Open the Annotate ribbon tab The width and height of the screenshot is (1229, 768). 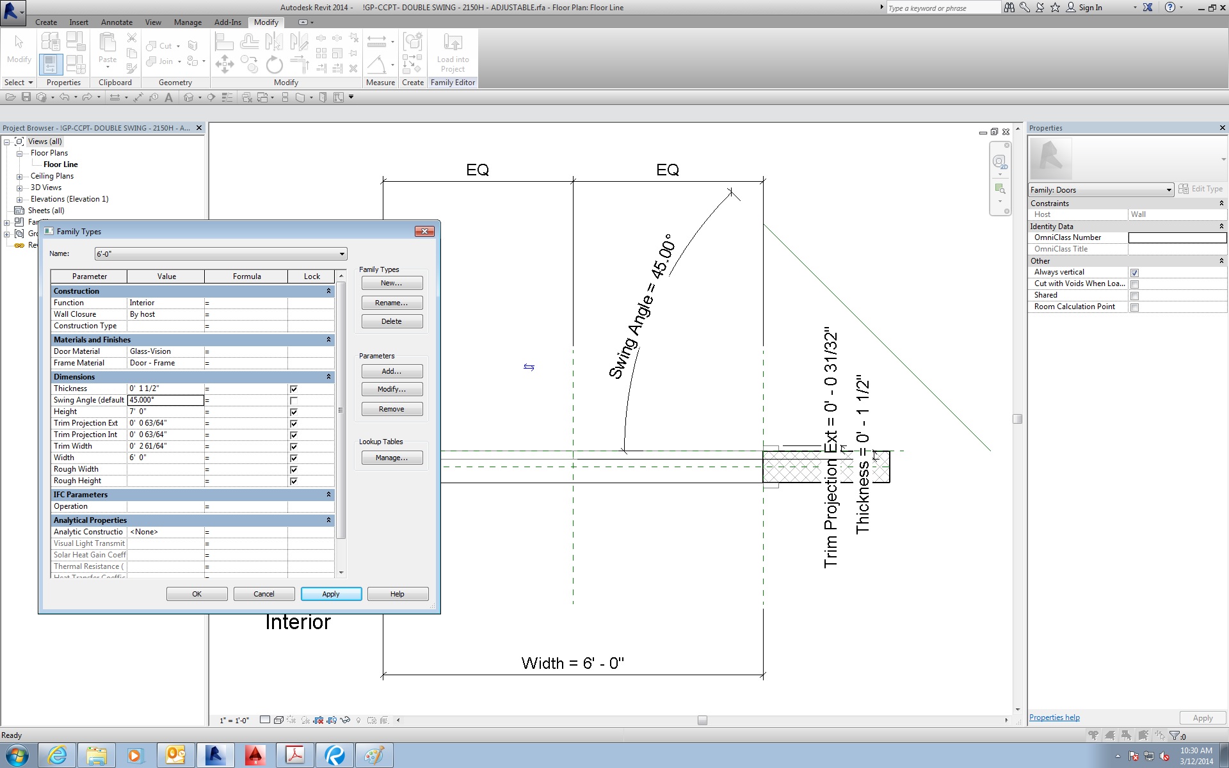(x=116, y=22)
